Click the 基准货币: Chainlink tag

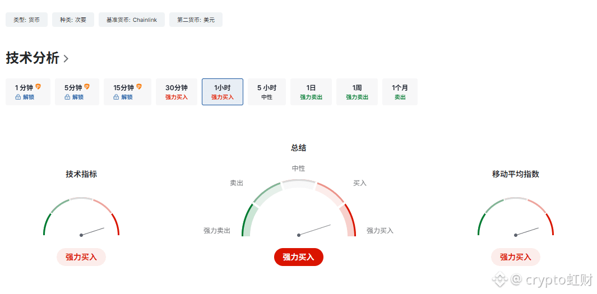(132, 20)
